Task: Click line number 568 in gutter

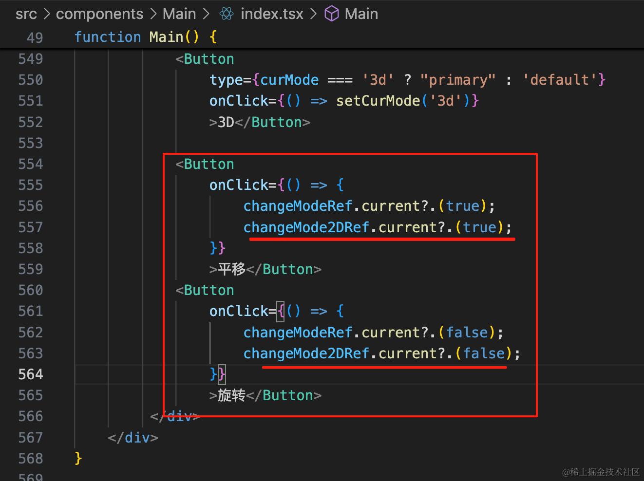Action: tap(31, 459)
